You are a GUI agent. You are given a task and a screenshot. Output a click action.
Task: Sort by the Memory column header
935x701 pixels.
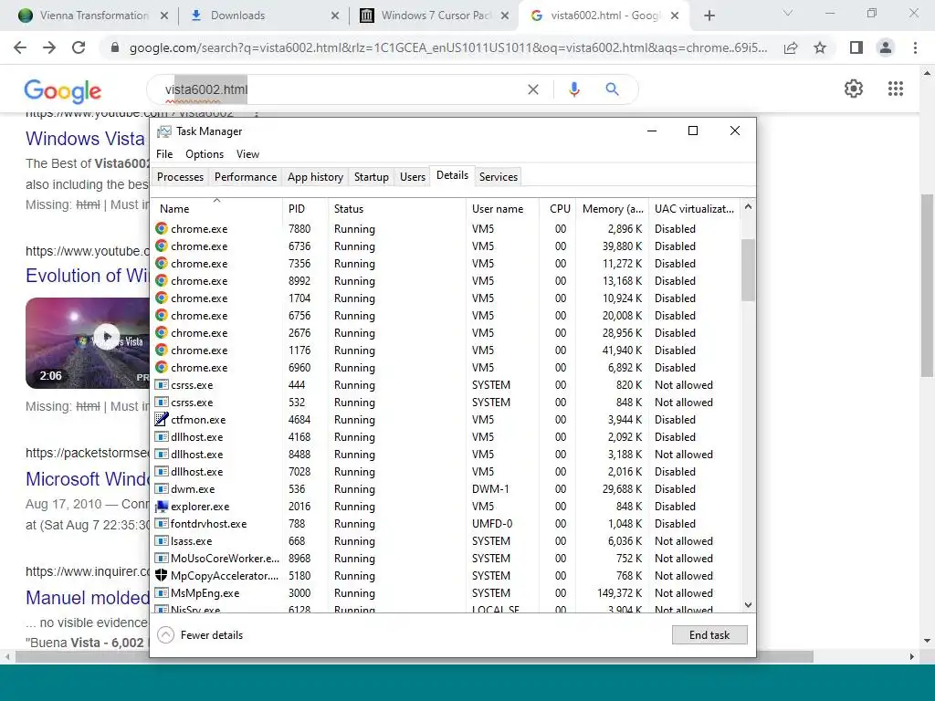(613, 209)
